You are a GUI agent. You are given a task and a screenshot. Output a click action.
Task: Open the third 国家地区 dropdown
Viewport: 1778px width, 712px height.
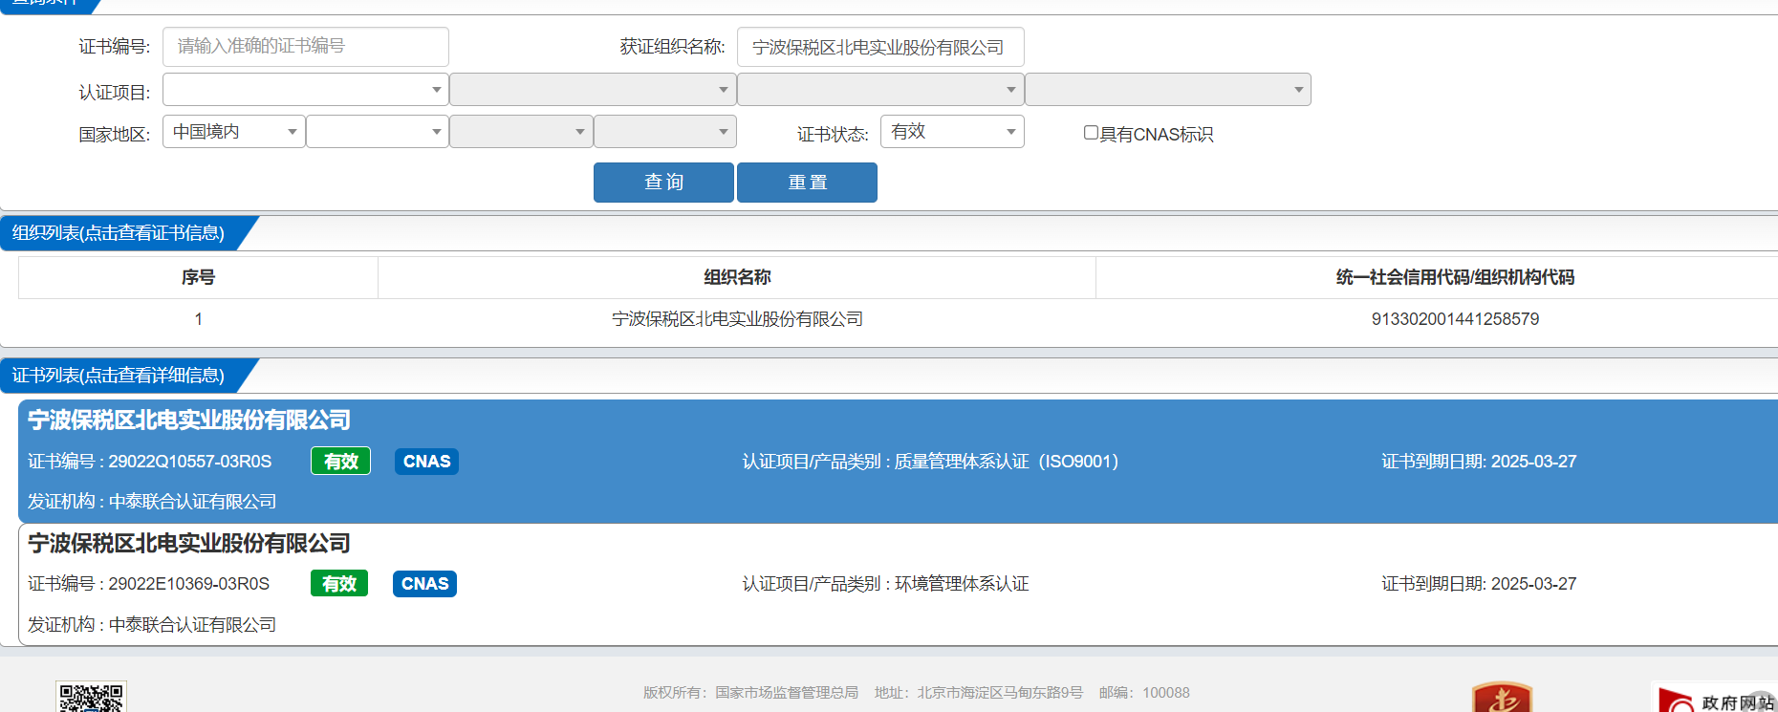[x=521, y=132]
